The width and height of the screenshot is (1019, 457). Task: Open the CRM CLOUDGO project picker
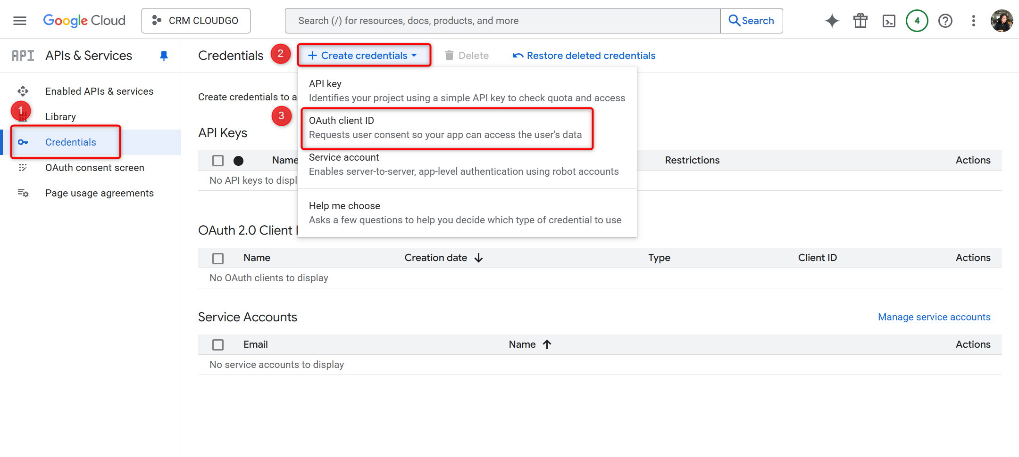click(195, 20)
